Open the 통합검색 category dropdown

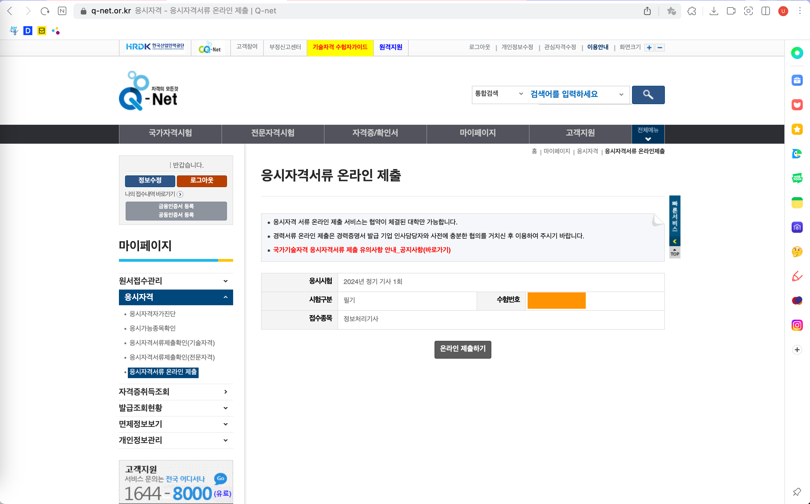pos(499,94)
